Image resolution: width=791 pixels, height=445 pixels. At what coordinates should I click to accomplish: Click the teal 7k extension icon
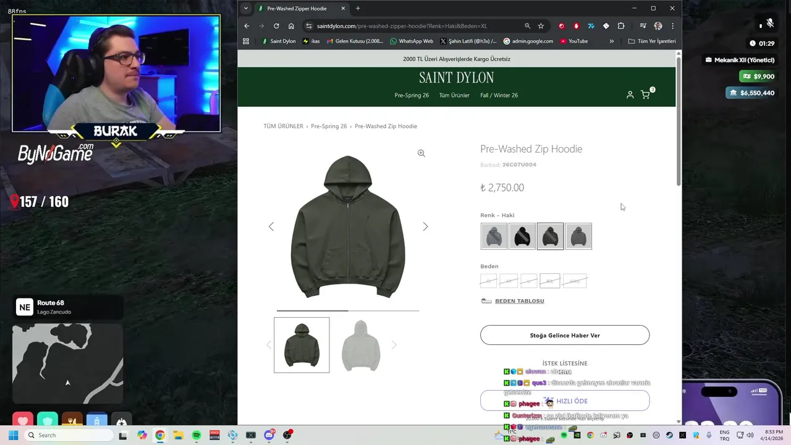click(x=591, y=26)
